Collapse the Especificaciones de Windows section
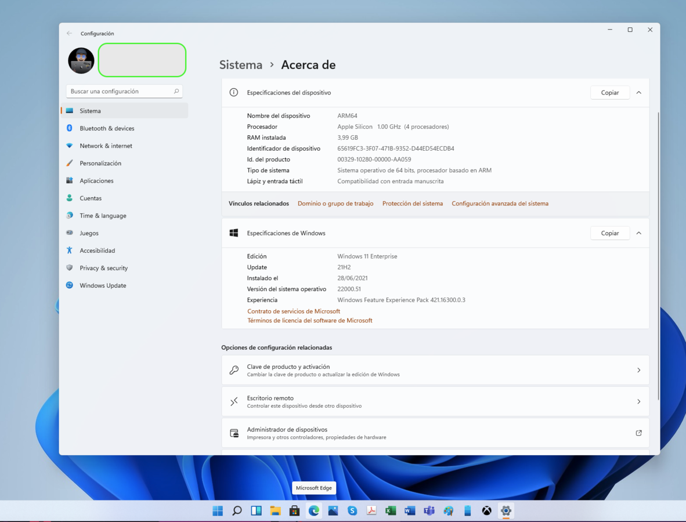686x522 pixels. pos(639,233)
